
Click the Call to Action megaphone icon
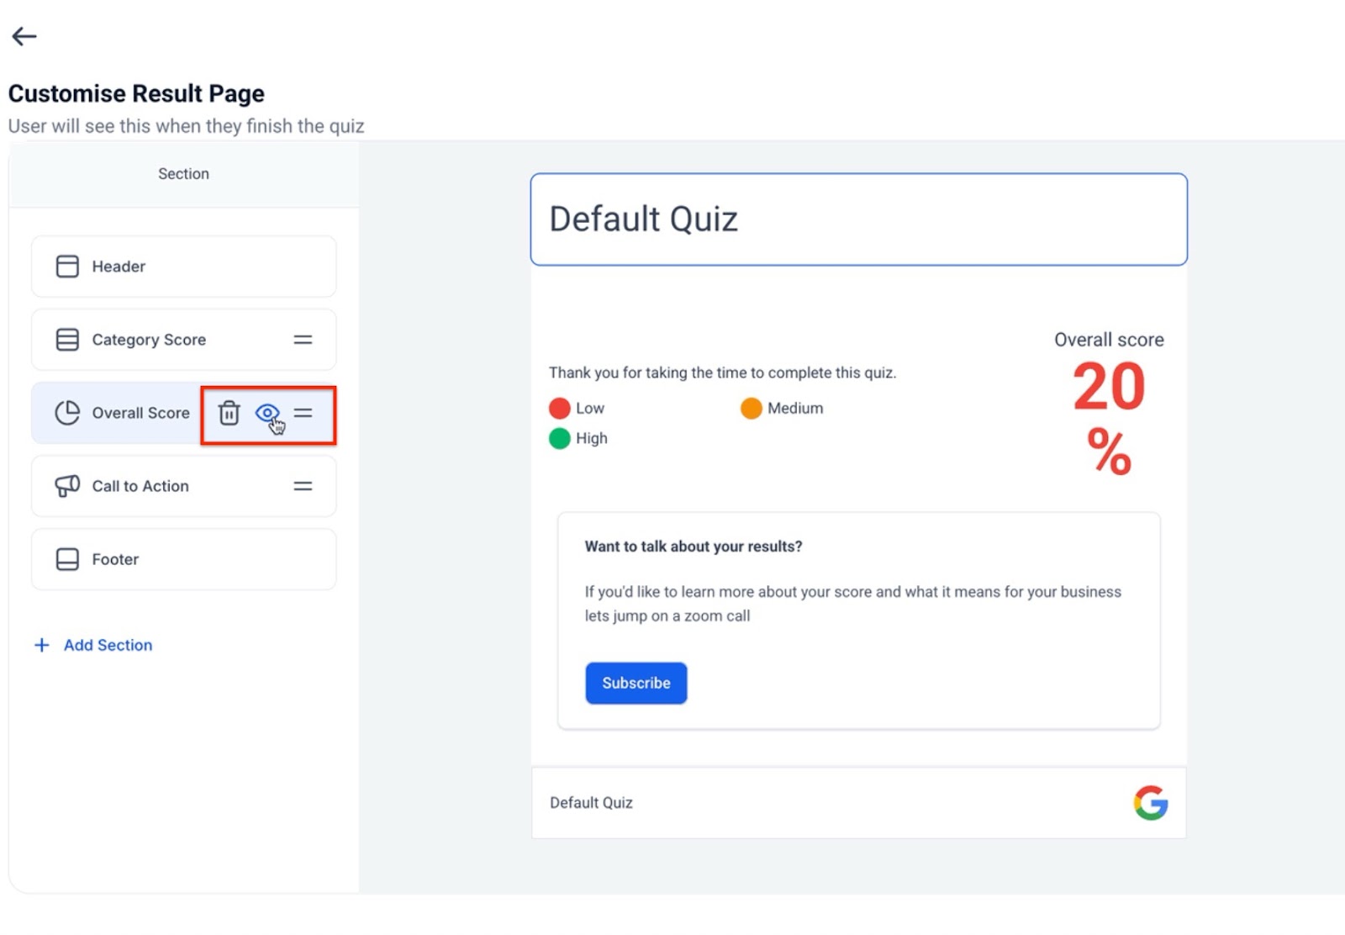pos(67,486)
